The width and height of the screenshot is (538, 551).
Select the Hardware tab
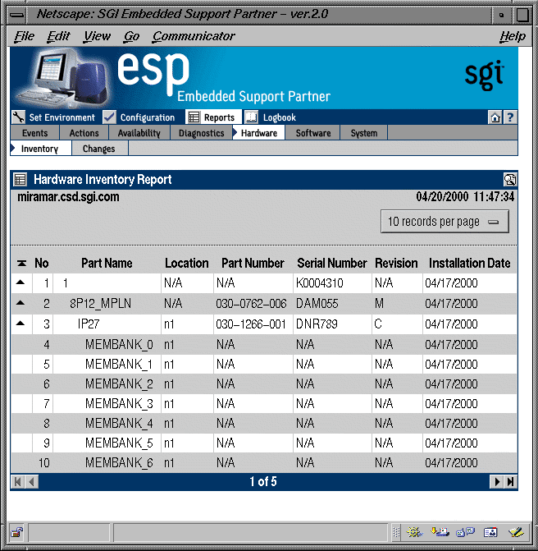click(258, 133)
